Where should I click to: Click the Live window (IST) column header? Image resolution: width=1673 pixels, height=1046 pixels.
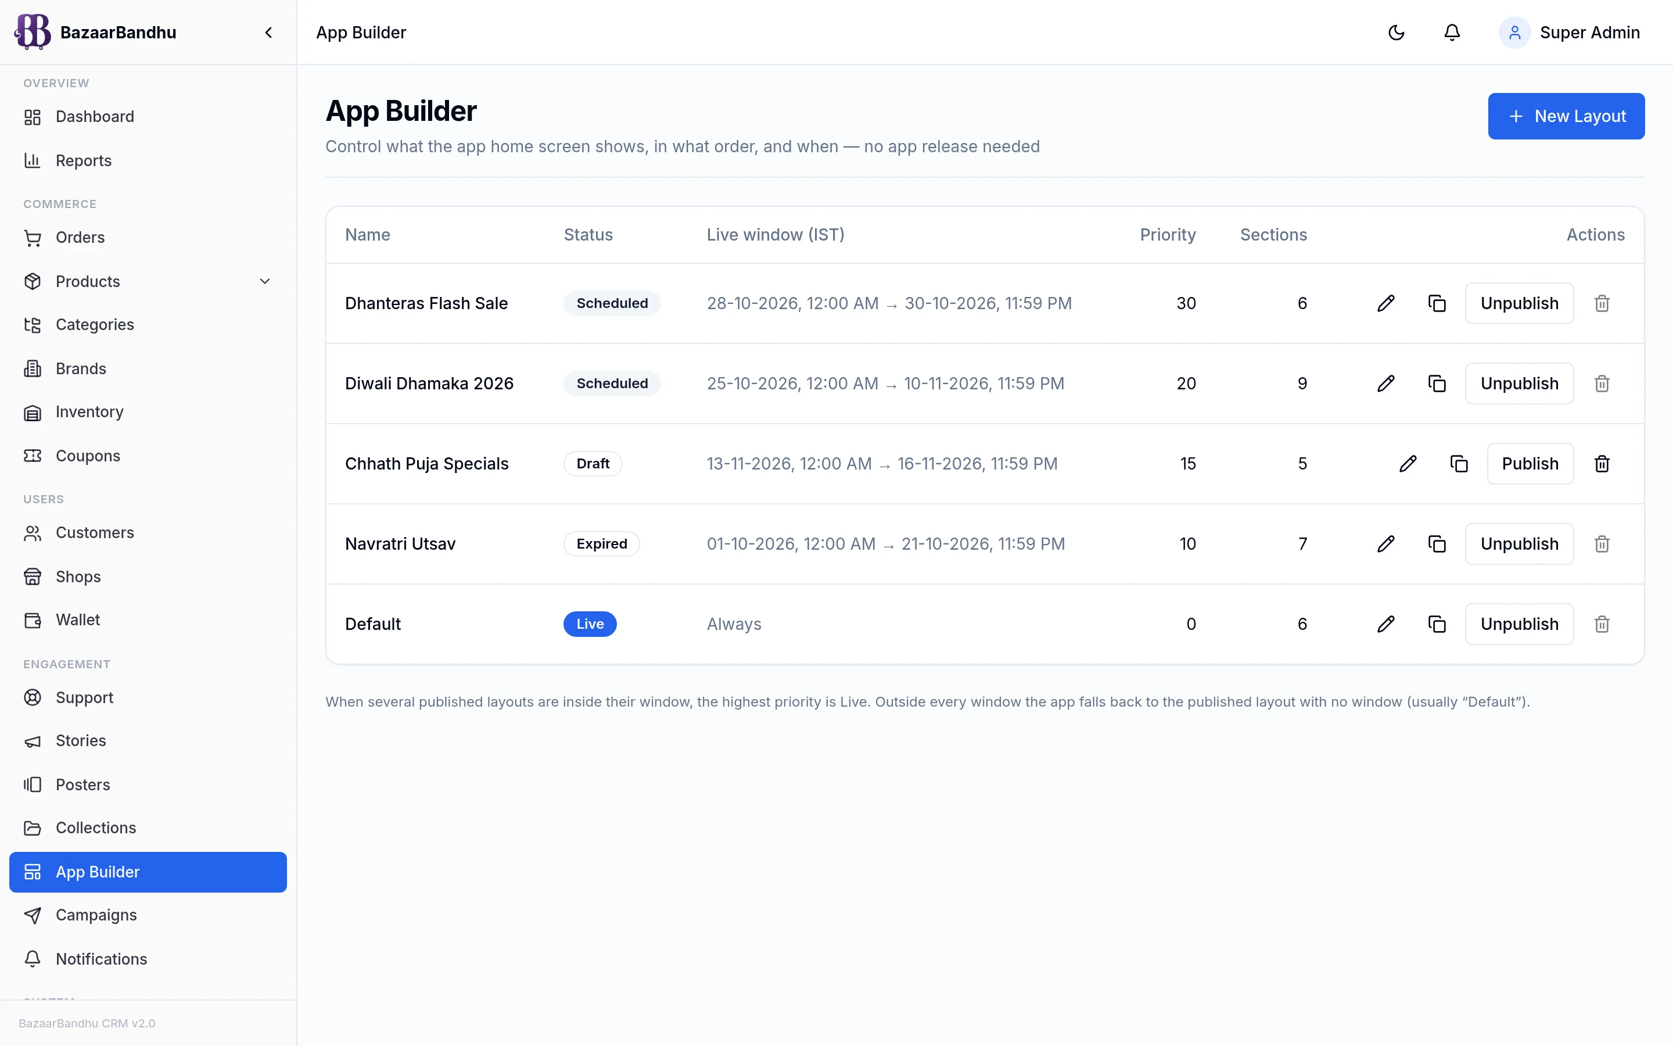pyautogui.click(x=775, y=235)
